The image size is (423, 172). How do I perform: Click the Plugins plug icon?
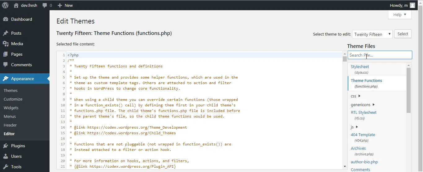pyautogui.click(x=6, y=146)
